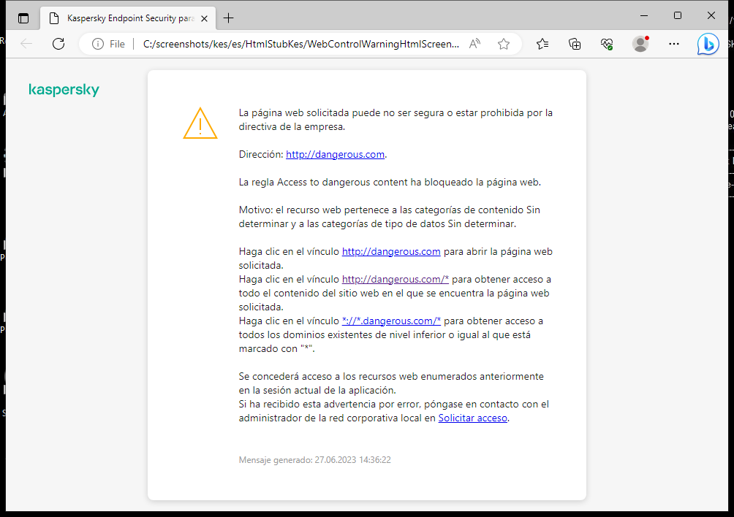The height and width of the screenshot is (517, 734).
Task: Select the Kaspersky Endpoint Security tab
Action: 124,18
